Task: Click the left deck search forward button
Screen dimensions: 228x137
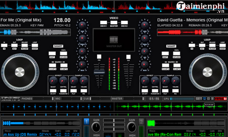Action: [64, 65]
